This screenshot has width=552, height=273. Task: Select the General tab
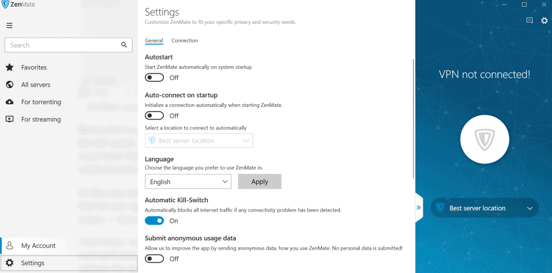154,40
